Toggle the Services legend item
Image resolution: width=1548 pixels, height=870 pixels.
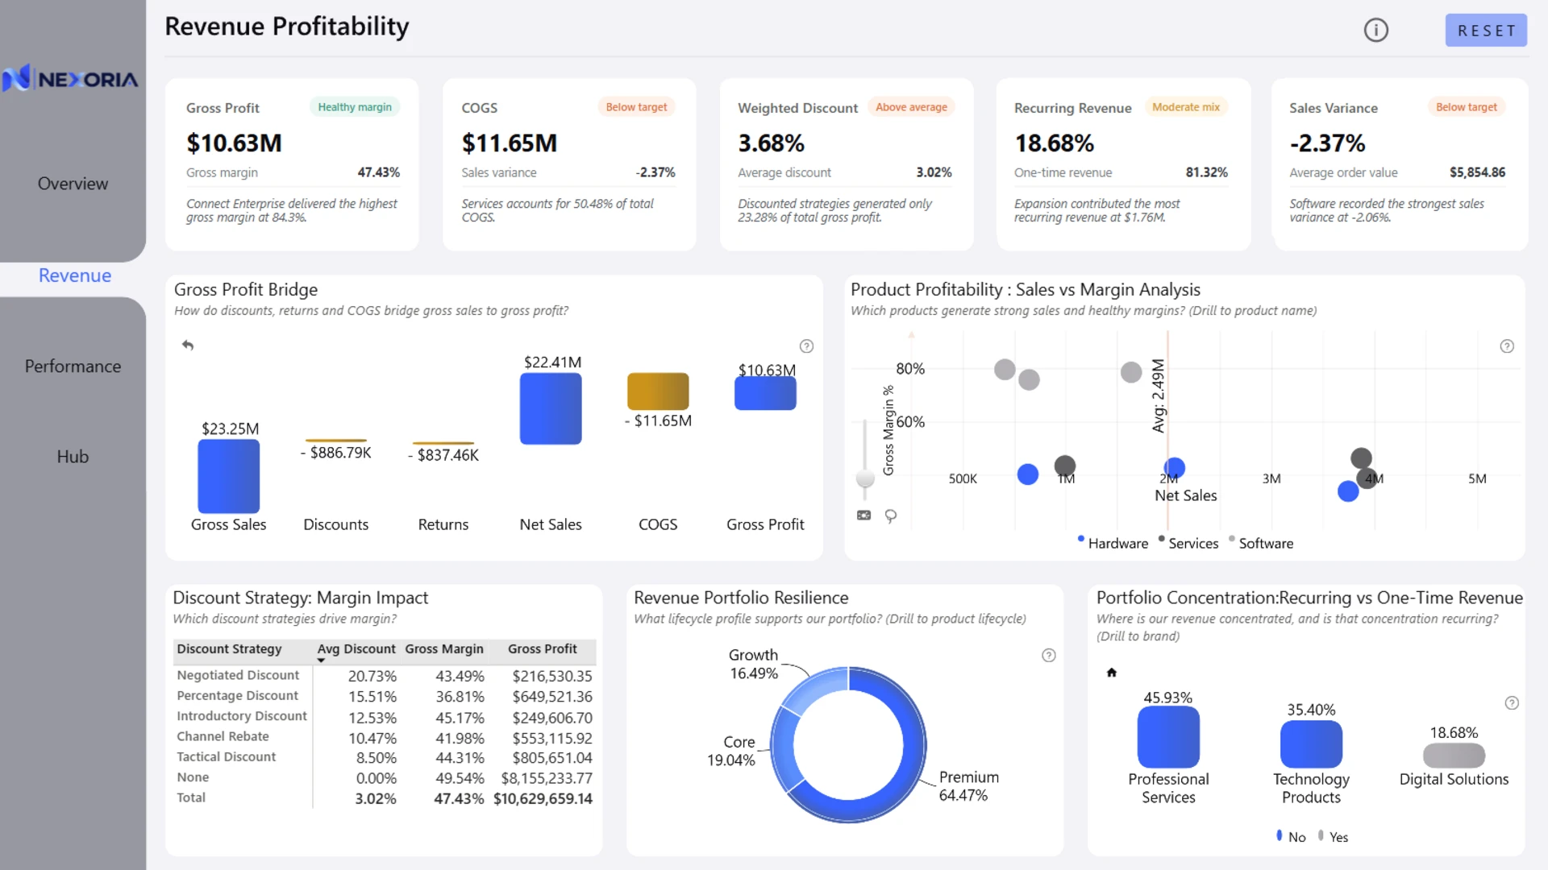(1188, 543)
